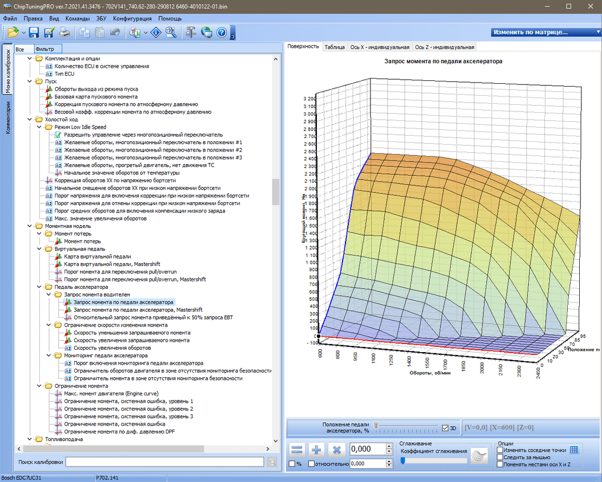Click the multiply X value button
This screenshot has height=482, width=602.
click(337, 450)
